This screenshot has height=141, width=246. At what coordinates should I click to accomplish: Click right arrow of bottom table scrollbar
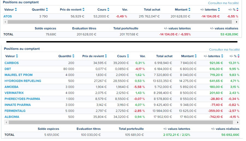point(238,122)
